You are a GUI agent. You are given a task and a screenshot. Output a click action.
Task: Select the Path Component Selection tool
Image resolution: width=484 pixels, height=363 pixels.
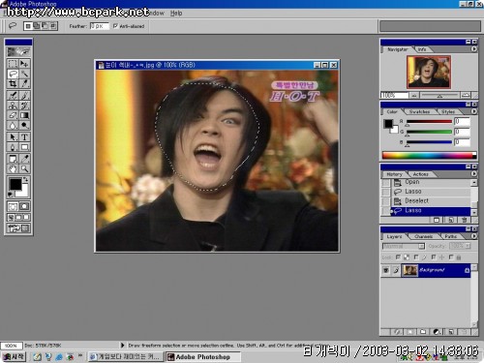[x=13, y=137]
